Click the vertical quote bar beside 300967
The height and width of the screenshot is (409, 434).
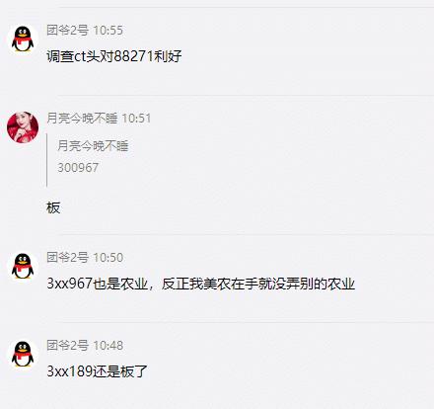click(x=47, y=160)
